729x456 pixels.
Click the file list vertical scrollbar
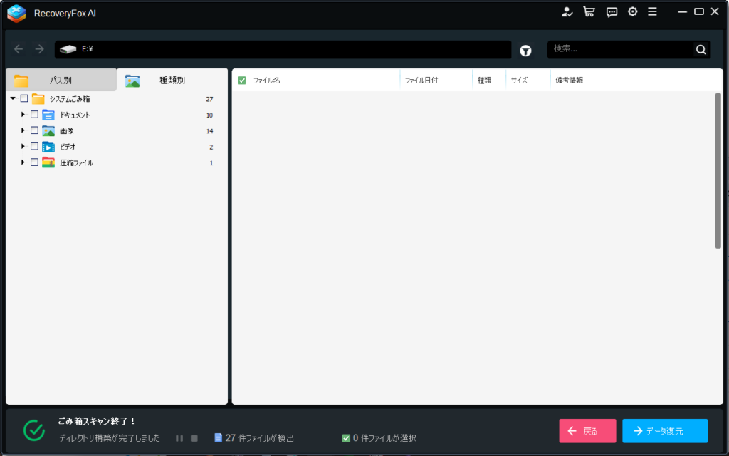pos(718,171)
